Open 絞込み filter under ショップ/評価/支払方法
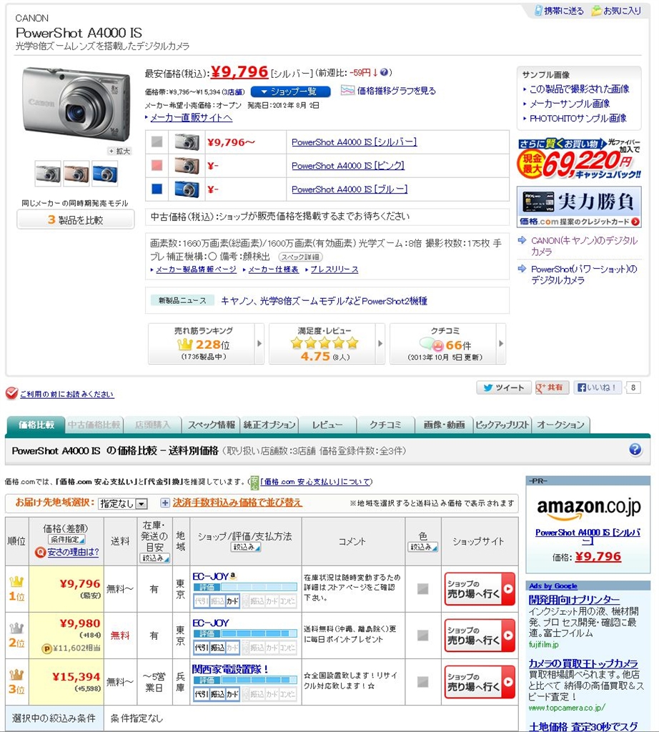This screenshot has width=659, height=732. 246,547
